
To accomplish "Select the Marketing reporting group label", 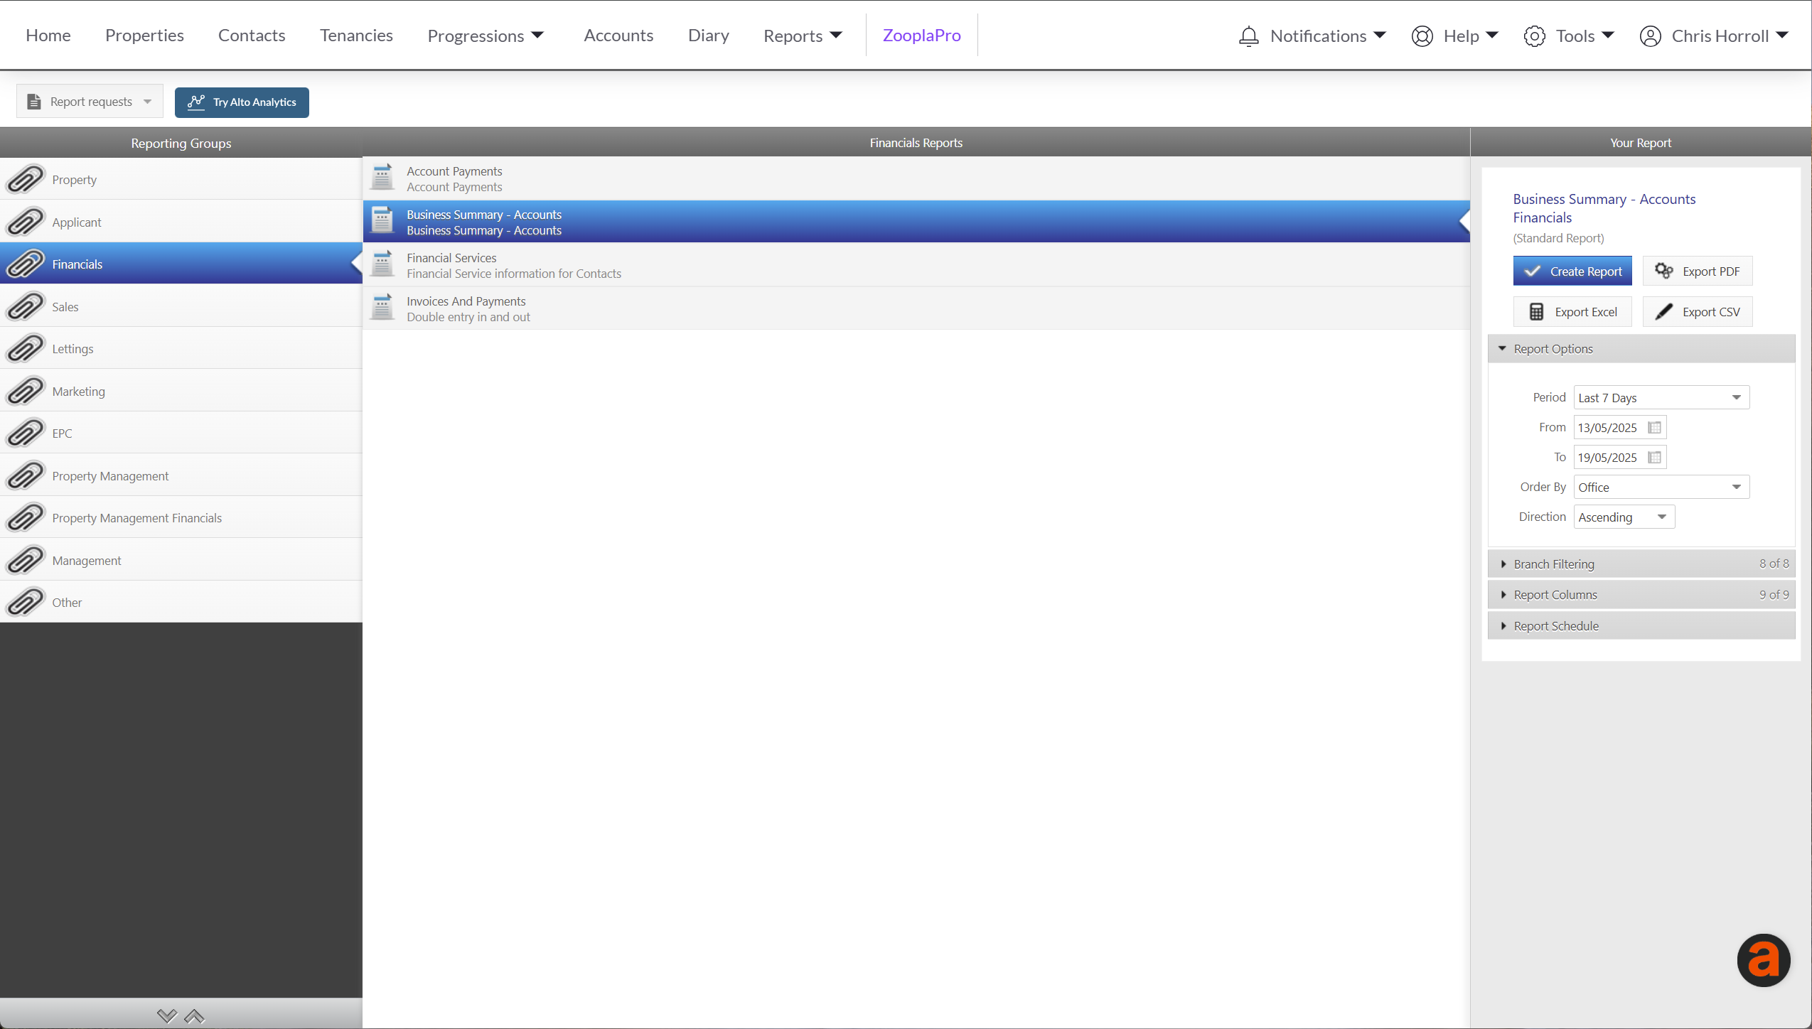I will coord(78,391).
